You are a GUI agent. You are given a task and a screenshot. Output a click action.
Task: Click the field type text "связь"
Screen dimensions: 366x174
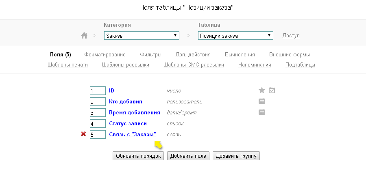point(174,135)
